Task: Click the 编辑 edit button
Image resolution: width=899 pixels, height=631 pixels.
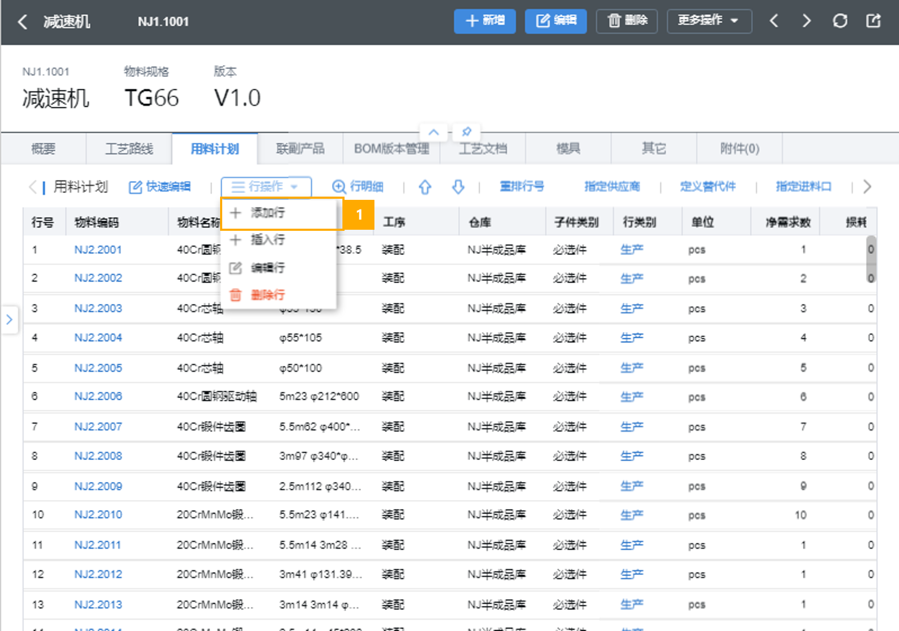Action: [556, 21]
